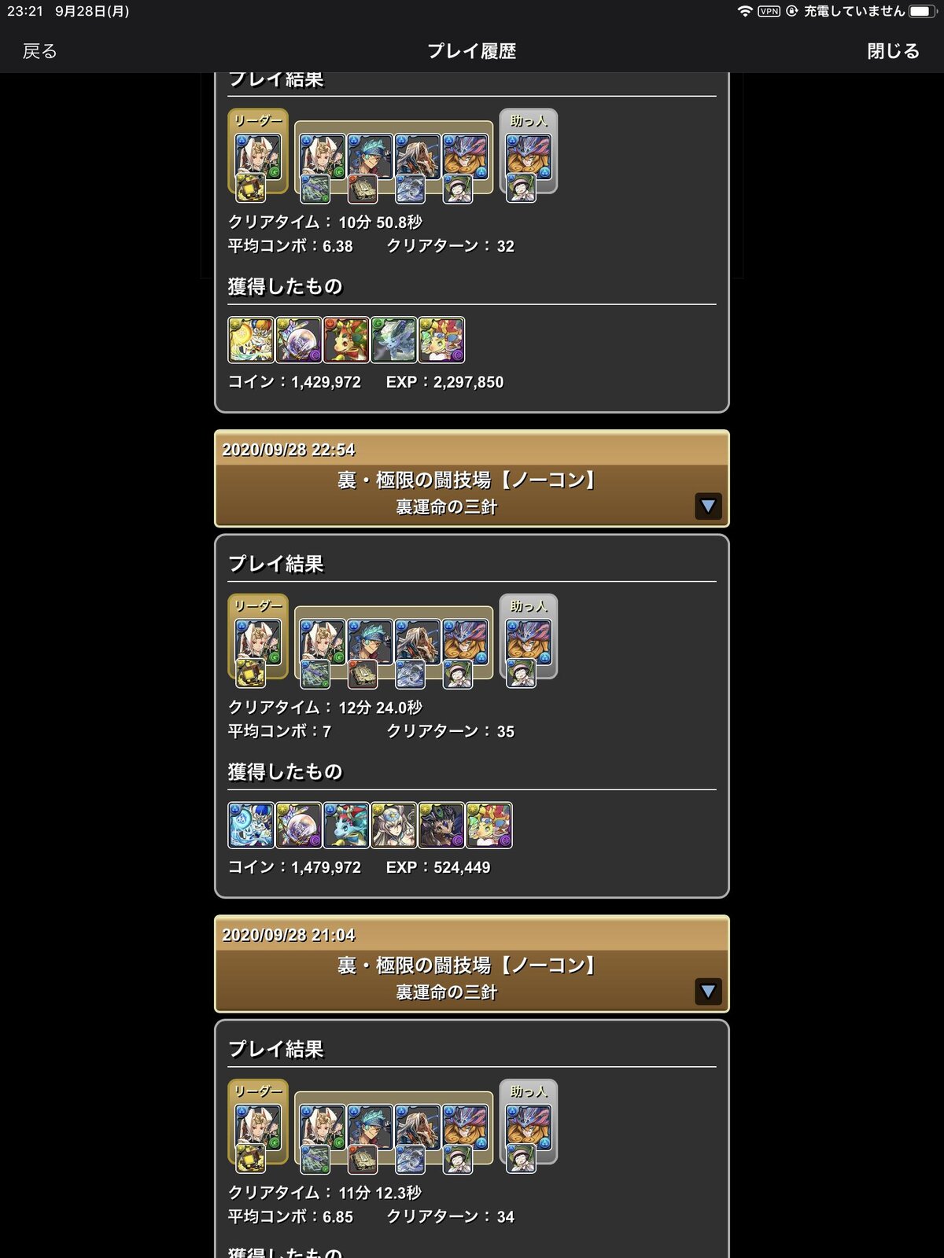Image resolution: width=944 pixels, height=1258 pixels.
Task: Select helper monster in top team
Action: 529,157
